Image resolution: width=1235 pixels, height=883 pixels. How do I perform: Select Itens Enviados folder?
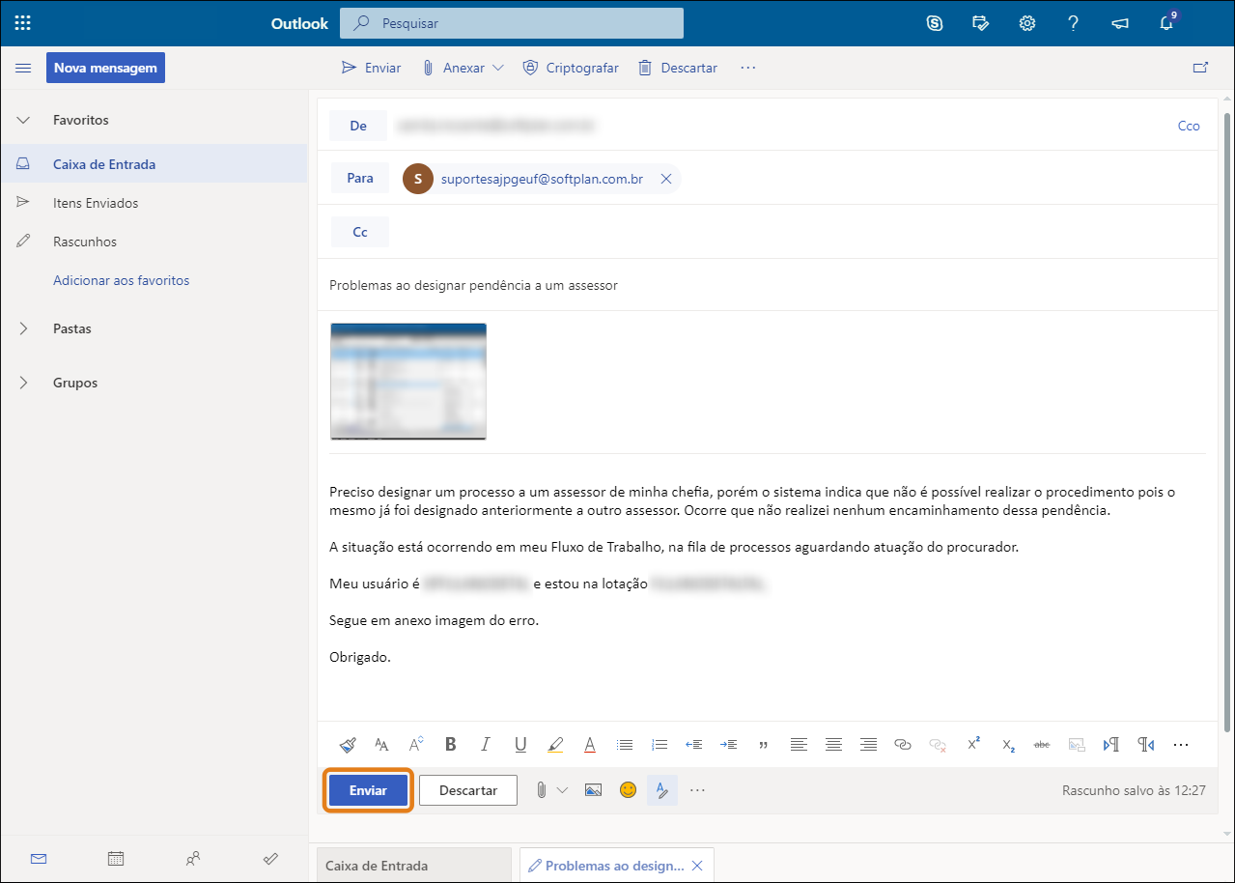click(96, 203)
